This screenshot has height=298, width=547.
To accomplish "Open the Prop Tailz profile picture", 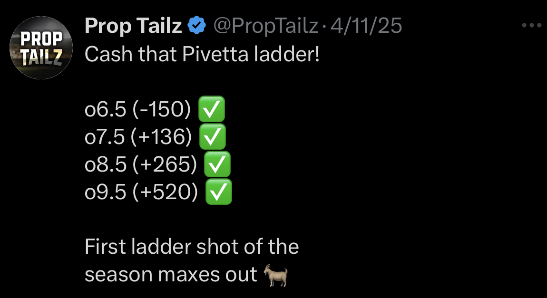I will pyautogui.click(x=41, y=48).
